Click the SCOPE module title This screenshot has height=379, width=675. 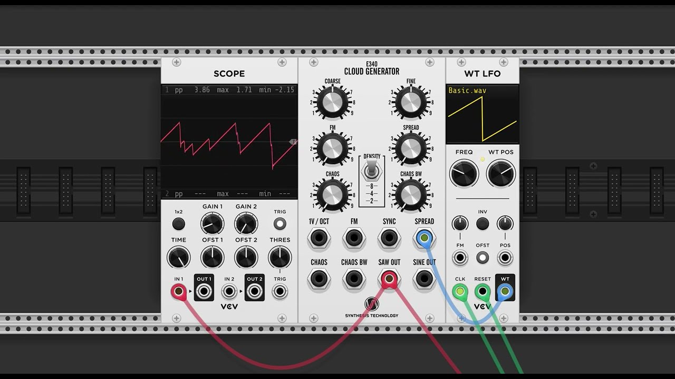(229, 74)
